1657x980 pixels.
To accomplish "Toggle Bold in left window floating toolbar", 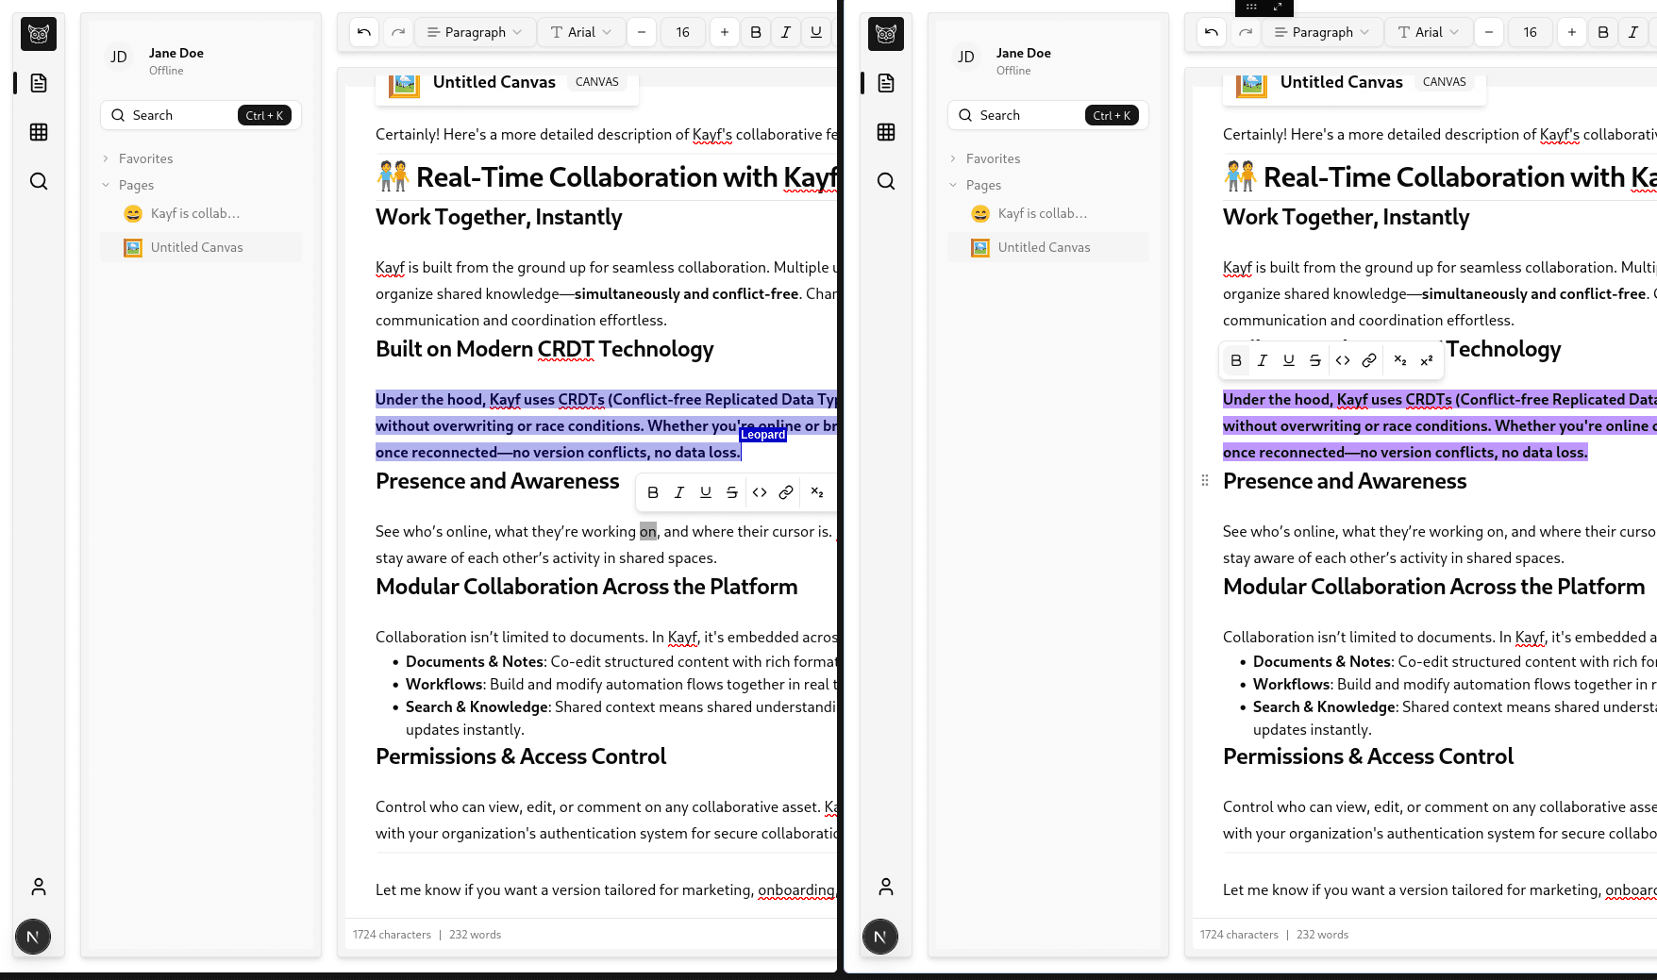I will 653,492.
